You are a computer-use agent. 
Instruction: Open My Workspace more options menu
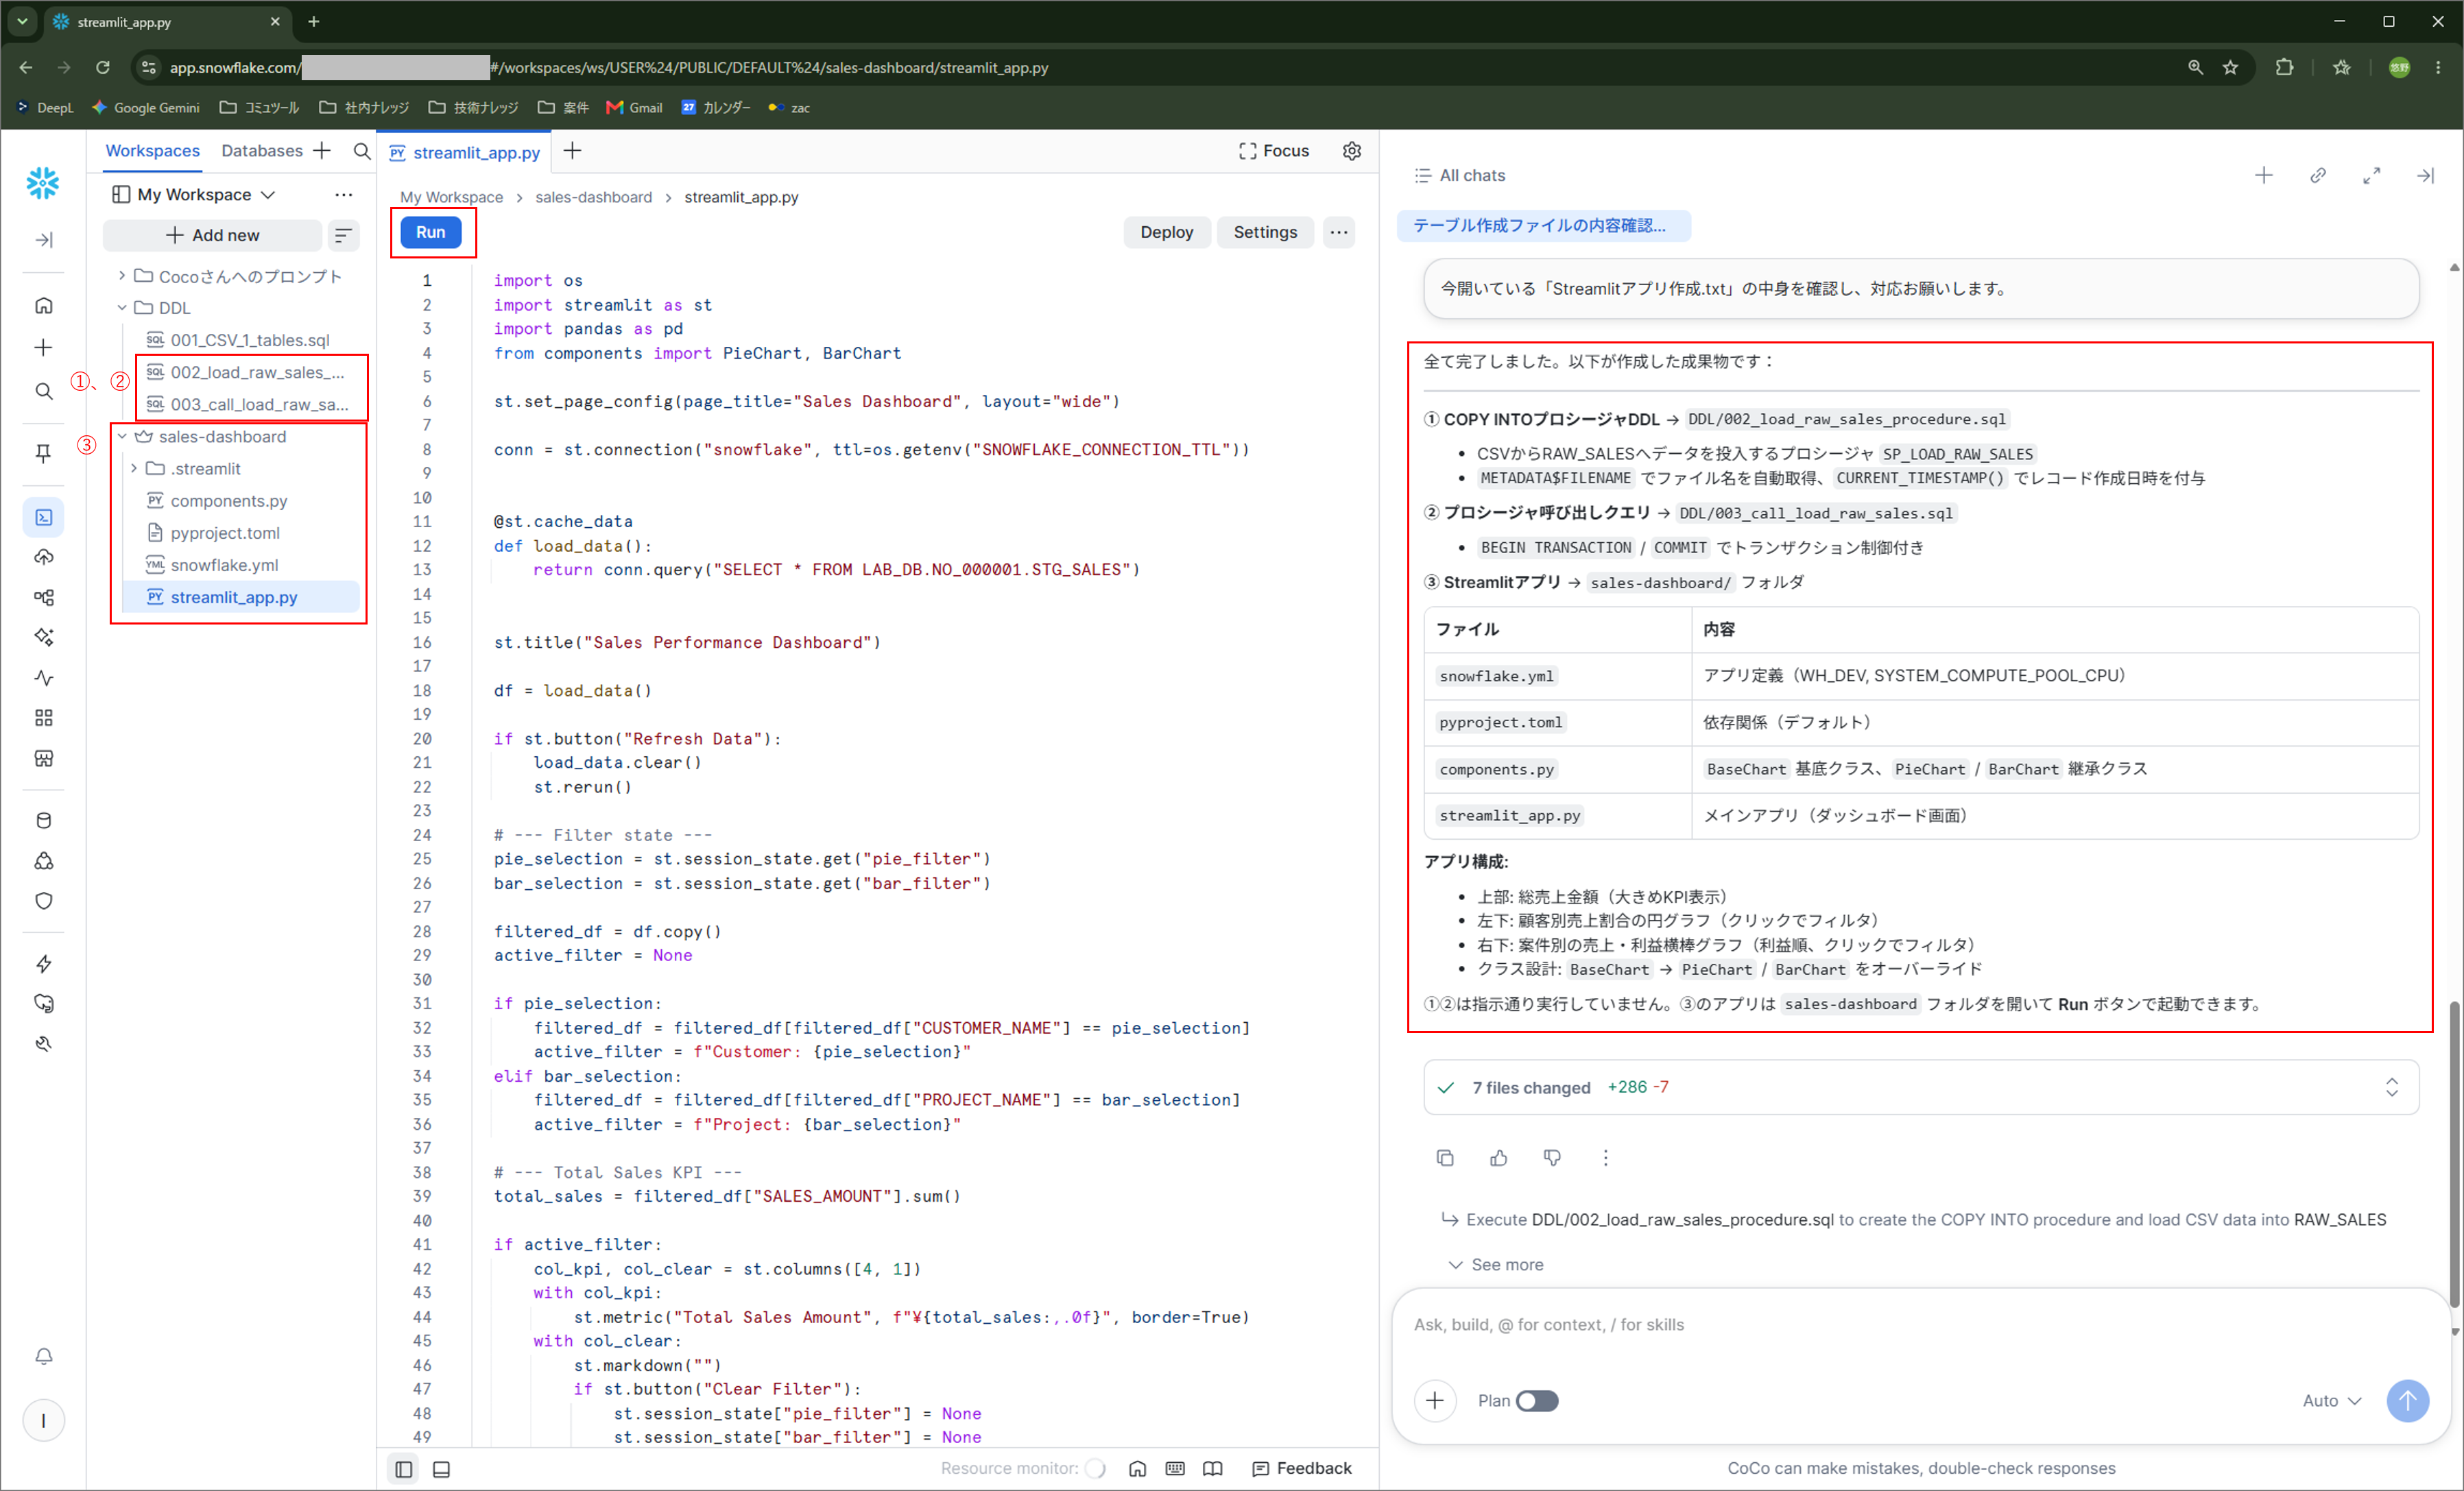coord(344,195)
